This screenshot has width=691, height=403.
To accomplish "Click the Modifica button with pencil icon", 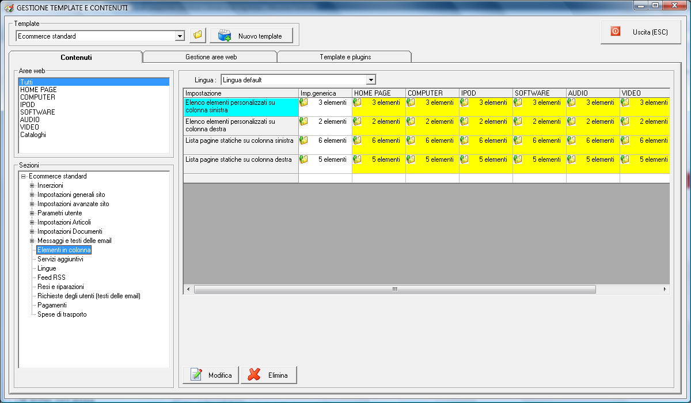I will (211, 375).
